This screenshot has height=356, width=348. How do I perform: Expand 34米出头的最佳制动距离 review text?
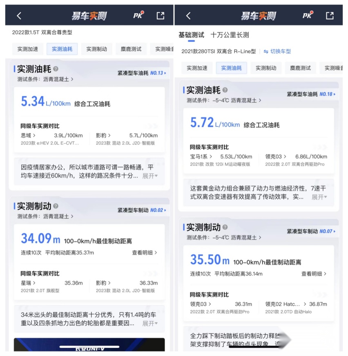click(x=150, y=323)
